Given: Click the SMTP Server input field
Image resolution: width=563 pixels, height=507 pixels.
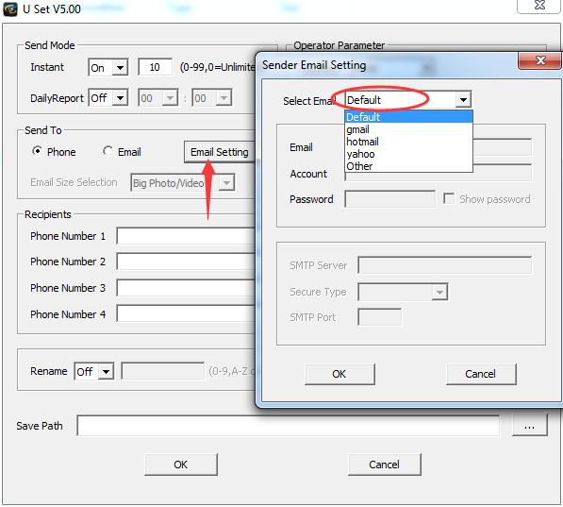Looking at the screenshot, I should click(444, 265).
